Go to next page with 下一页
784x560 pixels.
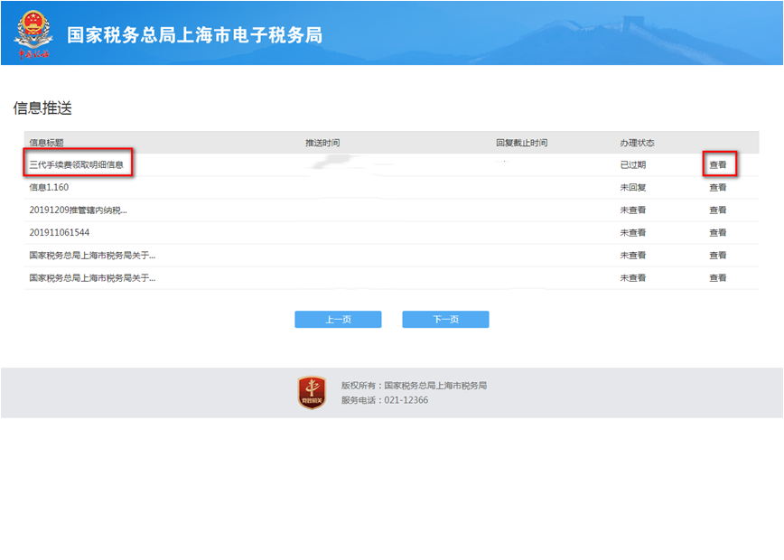445,320
